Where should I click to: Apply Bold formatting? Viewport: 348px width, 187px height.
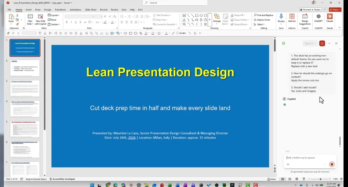(67, 22)
